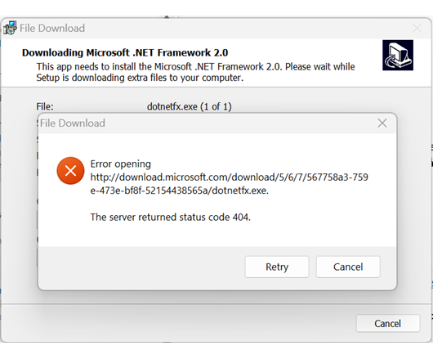
Task: Open the download.microsoft.com URL line in the error
Action: (230, 177)
